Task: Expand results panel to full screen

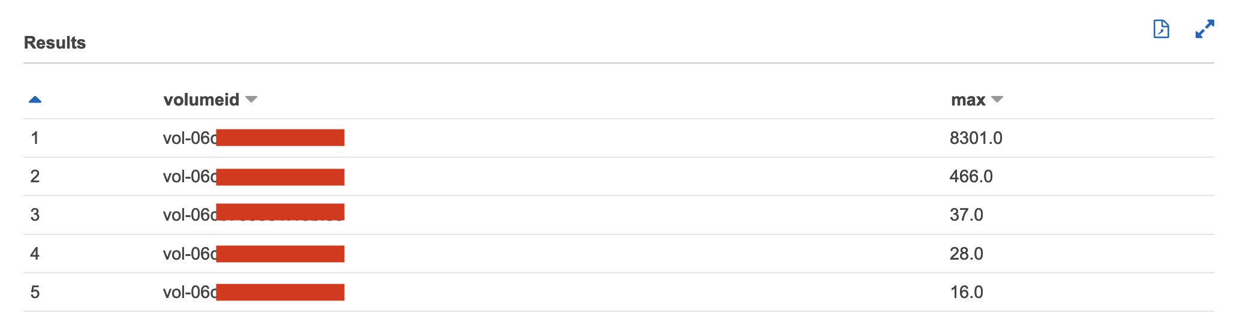Action: coord(1205,29)
